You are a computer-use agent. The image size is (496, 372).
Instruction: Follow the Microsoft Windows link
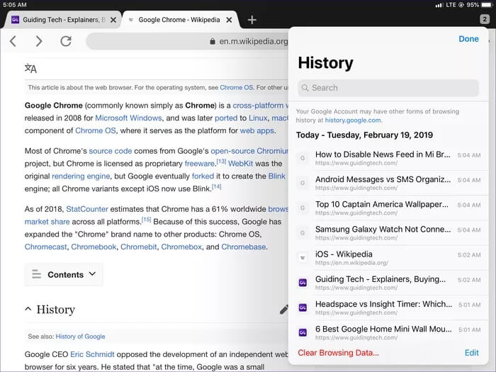[128, 118]
